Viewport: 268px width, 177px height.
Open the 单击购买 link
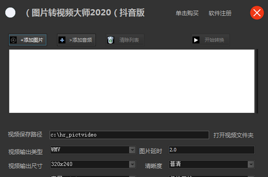coord(187,13)
